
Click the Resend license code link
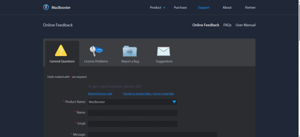tap(100, 94)
